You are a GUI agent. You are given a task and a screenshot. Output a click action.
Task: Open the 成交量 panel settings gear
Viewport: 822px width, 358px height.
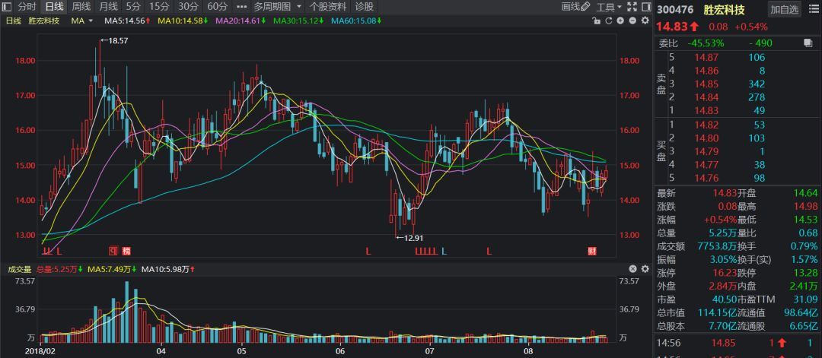click(645, 269)
